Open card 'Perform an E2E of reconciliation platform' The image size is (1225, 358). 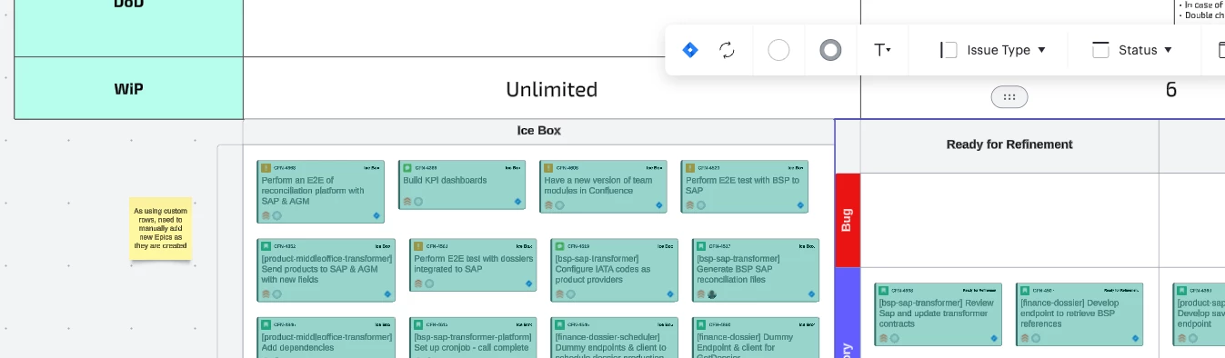tap(321, 191)
